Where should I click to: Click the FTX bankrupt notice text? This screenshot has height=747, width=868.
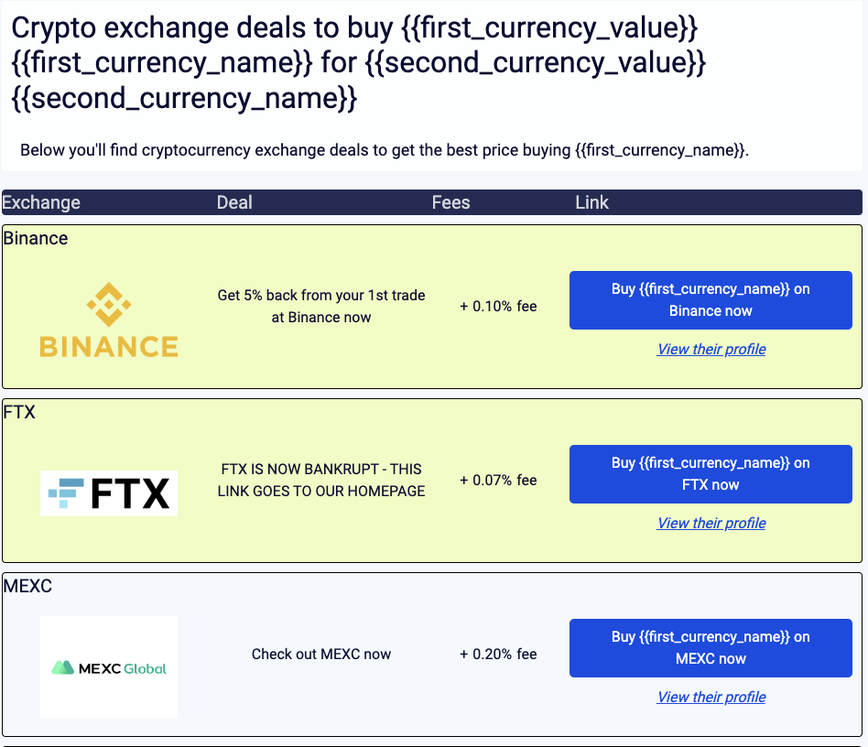[x=321, y=480]
